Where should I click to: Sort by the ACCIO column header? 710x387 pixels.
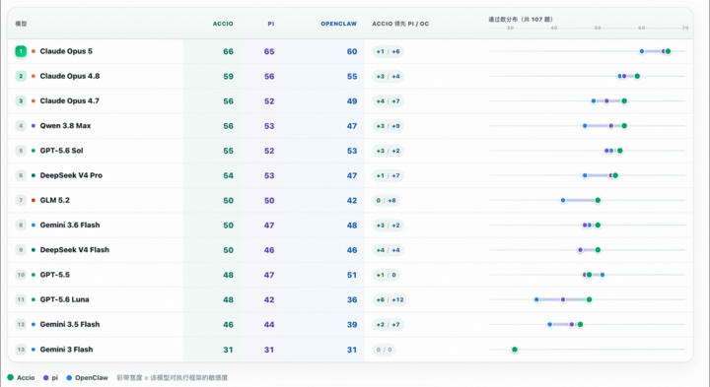pyautogui.click(x=223, y=24)
